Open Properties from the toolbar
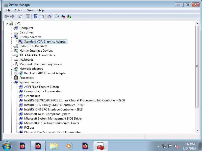 [28, 16]
